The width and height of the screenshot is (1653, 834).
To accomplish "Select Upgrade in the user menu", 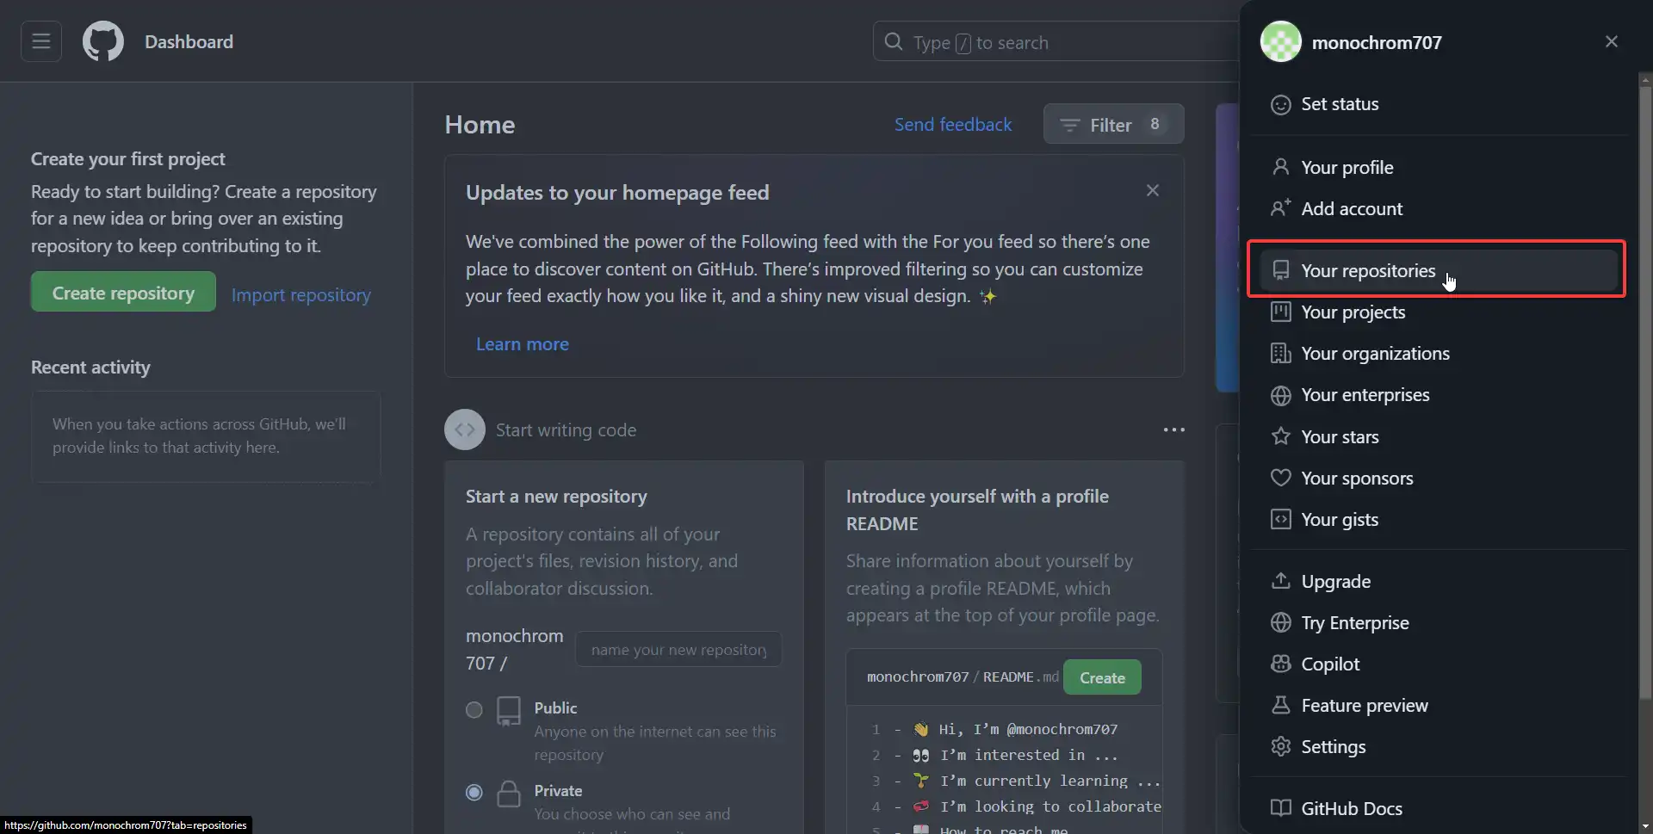I will 1438,581.
